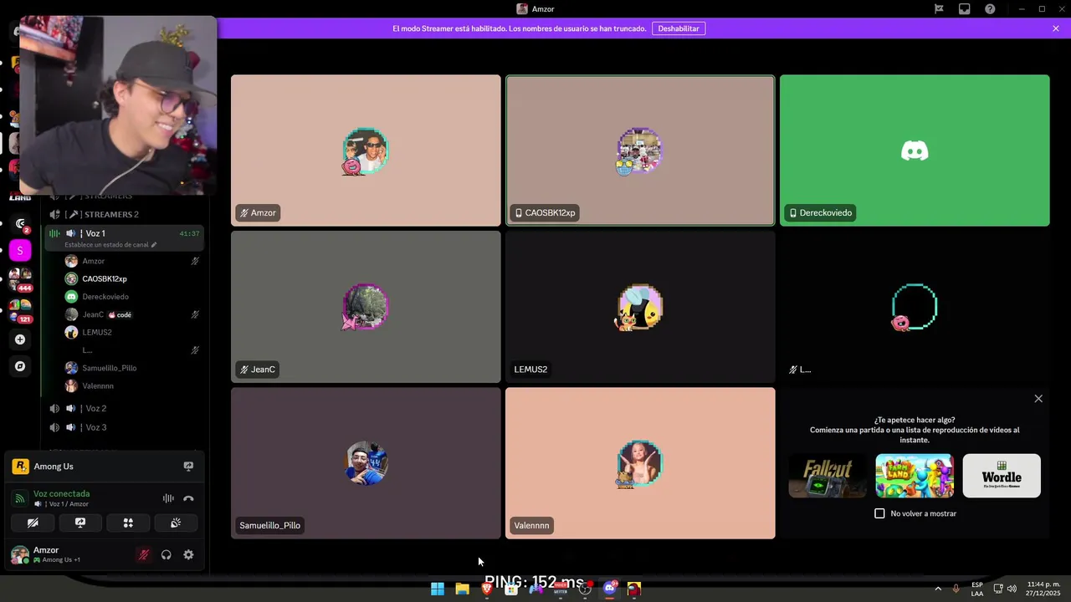Add a server with the plus icon
The image size is (1071, 602).
pos(20,339)
